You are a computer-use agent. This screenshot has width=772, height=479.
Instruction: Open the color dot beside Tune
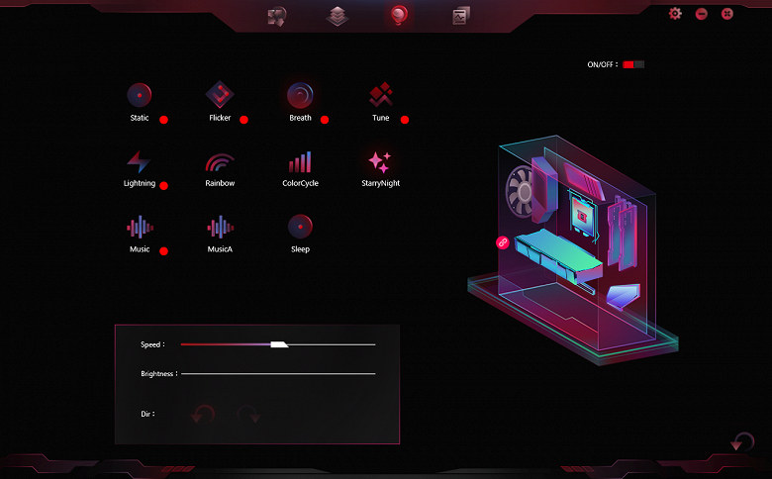pos(405,120)
